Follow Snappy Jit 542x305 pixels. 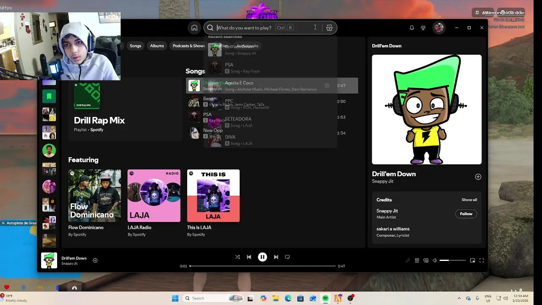point(466,214)
